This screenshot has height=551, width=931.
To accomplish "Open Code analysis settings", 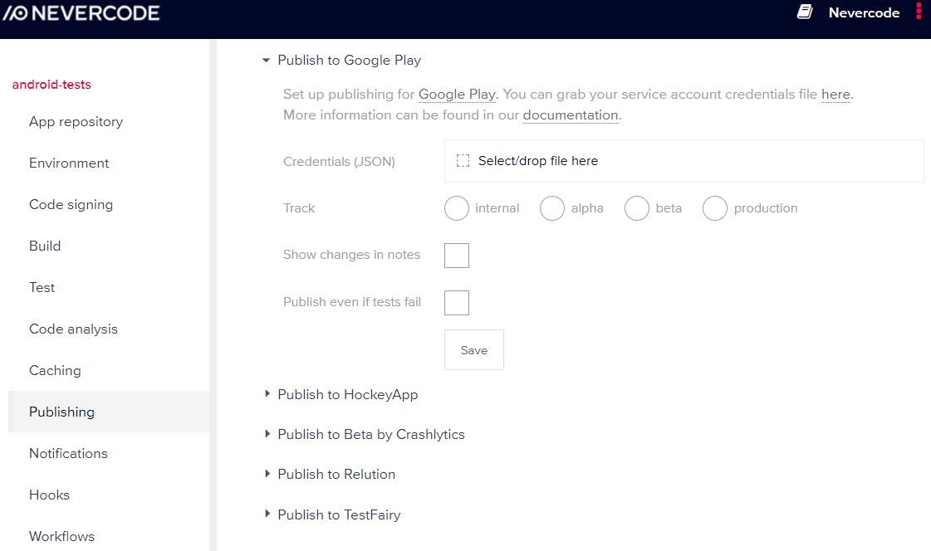I will [x=73, y=329].
